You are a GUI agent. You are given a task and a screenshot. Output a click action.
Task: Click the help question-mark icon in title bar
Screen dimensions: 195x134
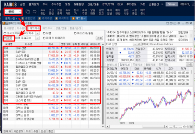[x=7, y=23]
